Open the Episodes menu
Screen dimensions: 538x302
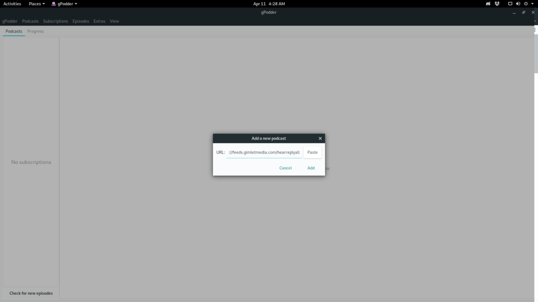pyautogui.click(x=81, y=21)
